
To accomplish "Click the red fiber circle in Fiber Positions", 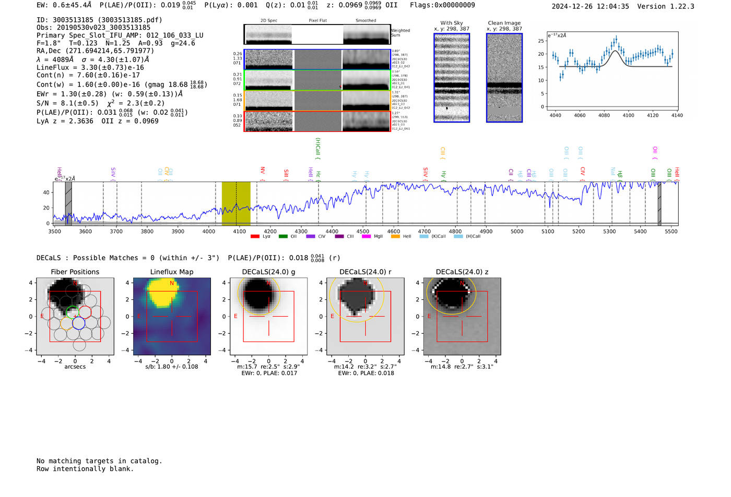I will pos(85,312).
